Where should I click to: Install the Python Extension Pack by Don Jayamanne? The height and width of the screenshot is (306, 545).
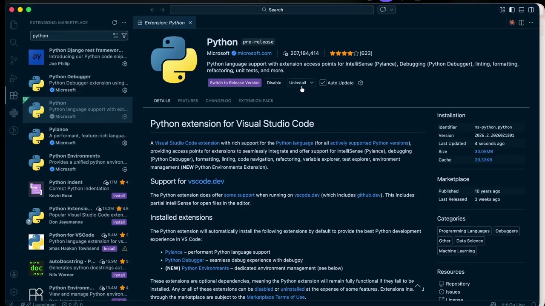119,222
